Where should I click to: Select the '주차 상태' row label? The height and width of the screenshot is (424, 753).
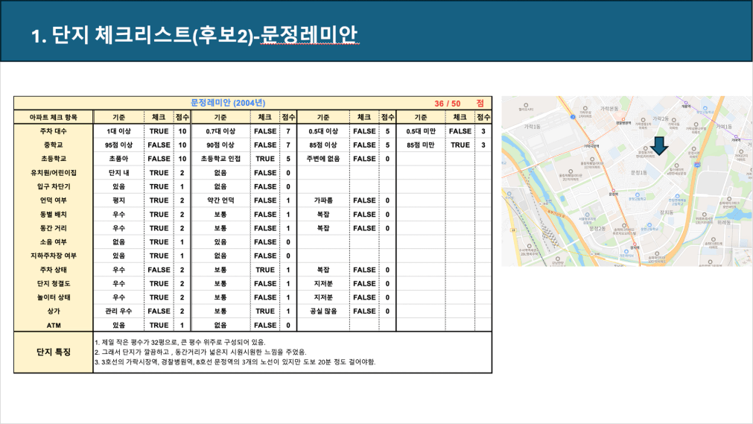pyautogui.click(x=54, y=270)
